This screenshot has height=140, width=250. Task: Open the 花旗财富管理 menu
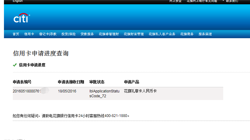134,34
